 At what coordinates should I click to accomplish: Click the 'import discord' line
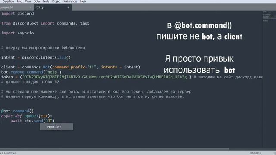tap(17, 14)
